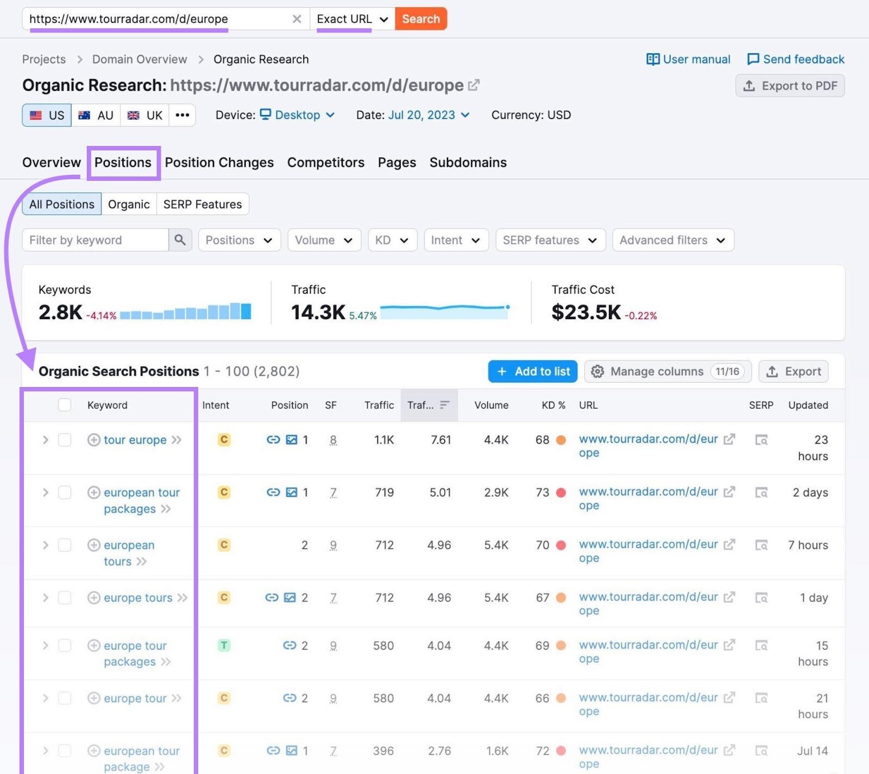Click image pack icon in tour europe row

292,440
